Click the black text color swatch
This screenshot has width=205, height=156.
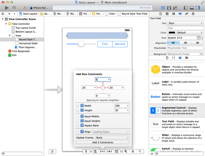coord(172,32)
